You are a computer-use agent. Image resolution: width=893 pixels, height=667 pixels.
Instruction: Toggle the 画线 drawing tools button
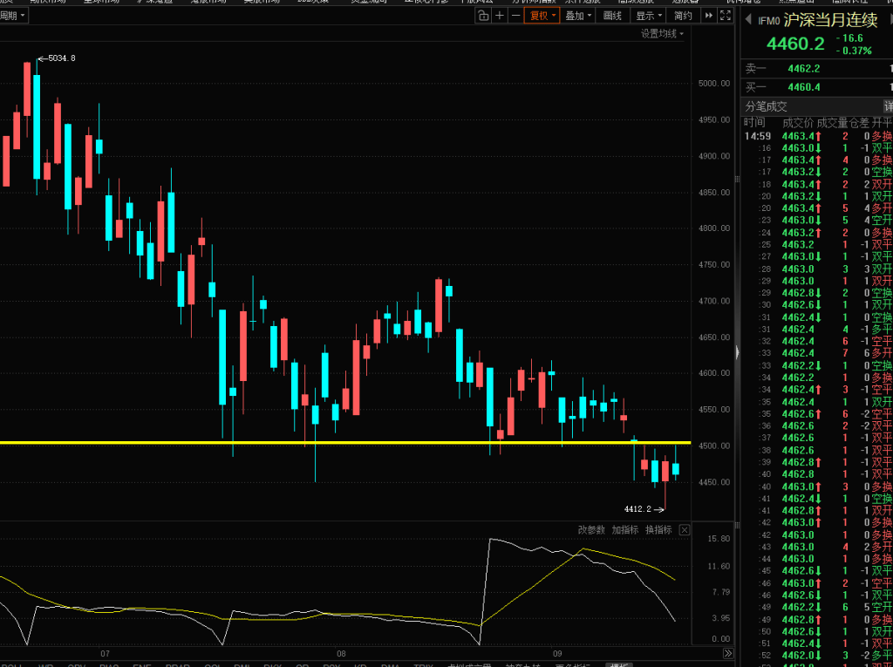coord(613,16)
